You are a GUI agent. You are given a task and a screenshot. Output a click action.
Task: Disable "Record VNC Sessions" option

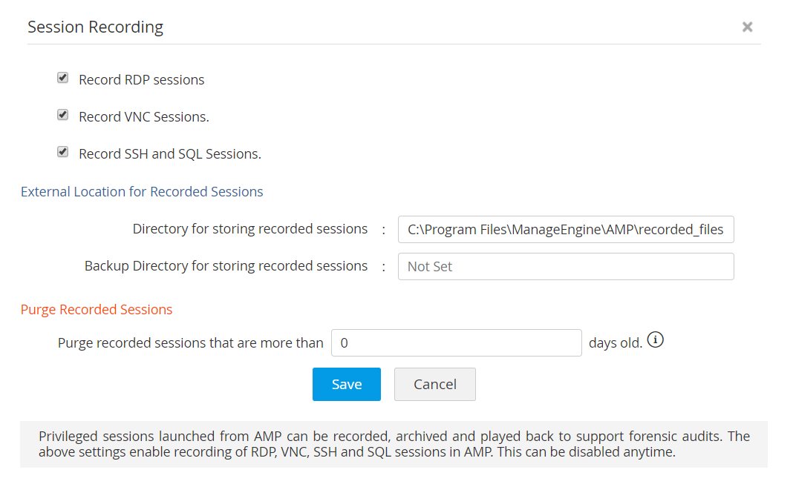(62, 114)
